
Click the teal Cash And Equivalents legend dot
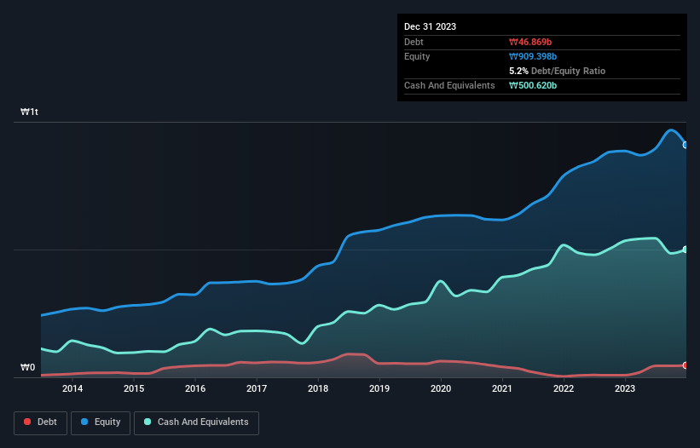coord(148,422)
